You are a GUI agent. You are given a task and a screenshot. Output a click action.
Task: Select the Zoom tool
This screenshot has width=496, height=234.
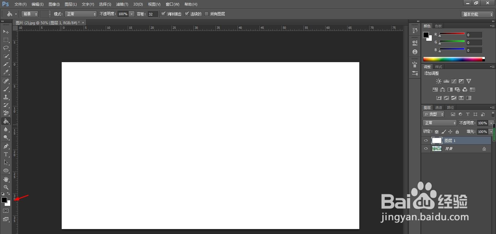(6, 187)
